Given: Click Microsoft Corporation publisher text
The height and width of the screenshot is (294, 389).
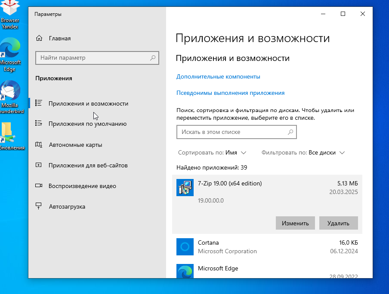Looking at the screenshot, I should (227, 251).
